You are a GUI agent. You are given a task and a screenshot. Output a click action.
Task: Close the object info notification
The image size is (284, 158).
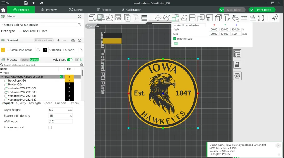278,145
